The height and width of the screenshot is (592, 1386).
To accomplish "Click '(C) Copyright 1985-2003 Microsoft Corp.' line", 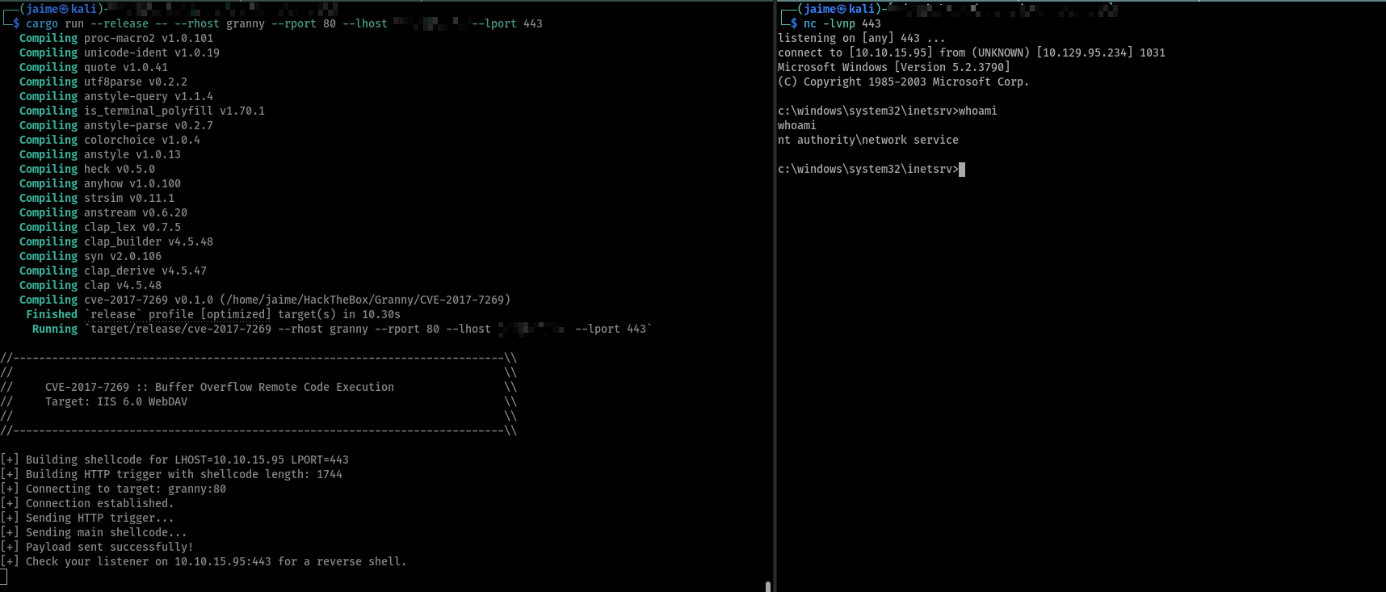I will pos(904,82).
